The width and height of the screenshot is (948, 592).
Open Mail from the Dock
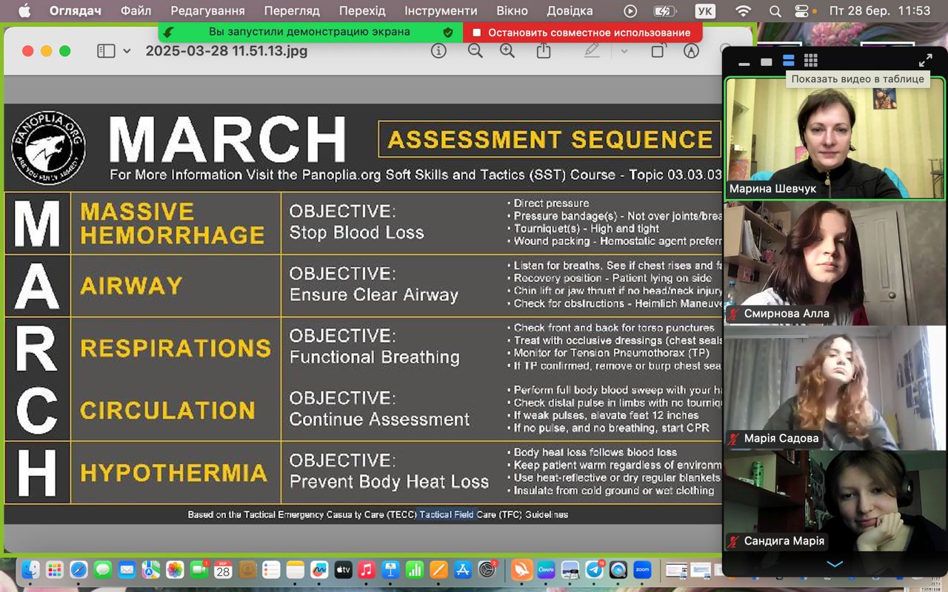point(127,570)
